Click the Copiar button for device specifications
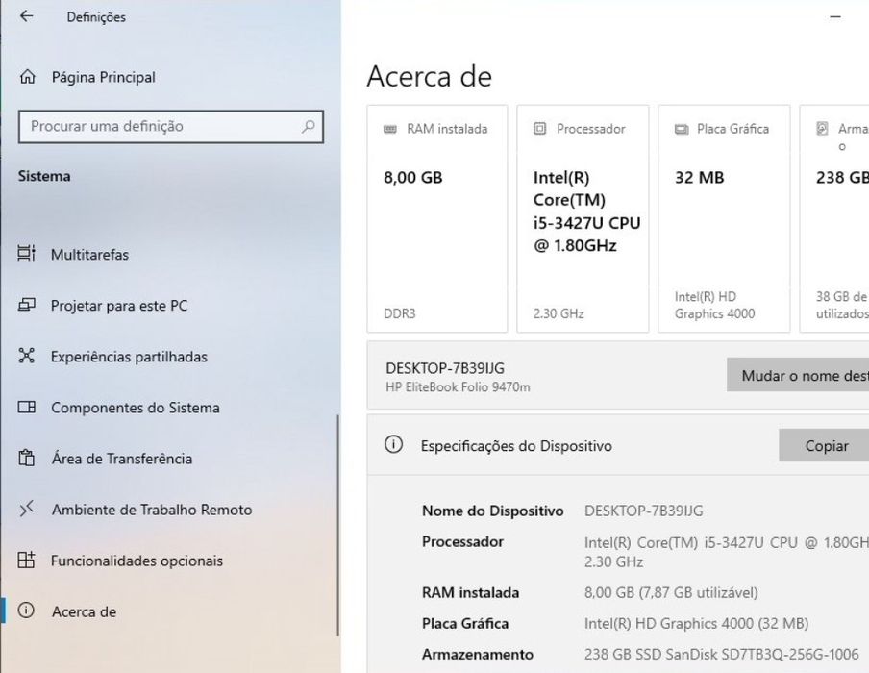Viewport: 869px width, 673px height. pos(824,445)
